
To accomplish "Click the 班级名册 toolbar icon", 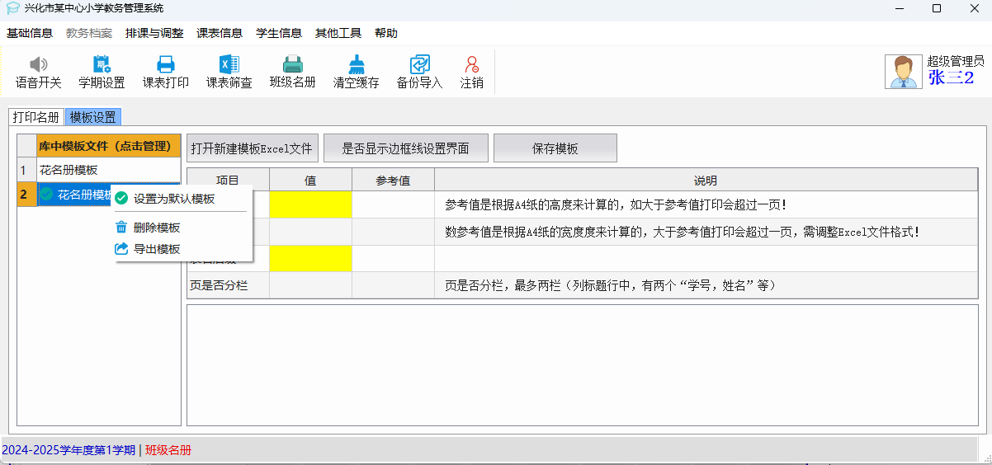I will [292, 65].
